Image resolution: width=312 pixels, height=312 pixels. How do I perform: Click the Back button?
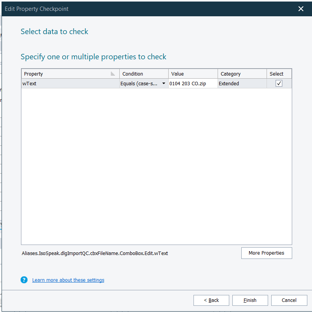click(x=211, y=300)
